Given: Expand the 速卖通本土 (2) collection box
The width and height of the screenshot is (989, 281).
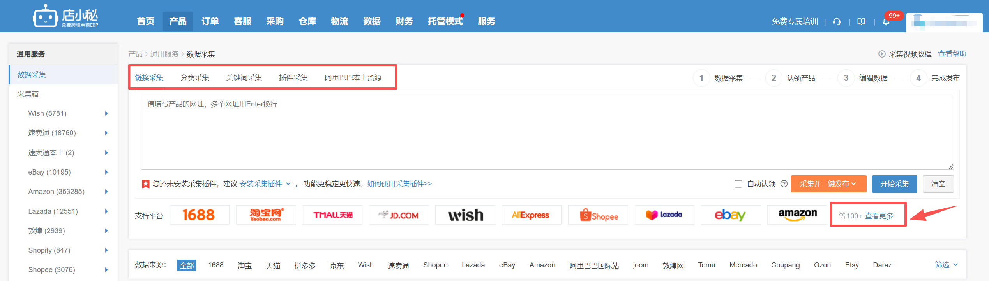Looking at the screenshot, I should click(106, 153).
